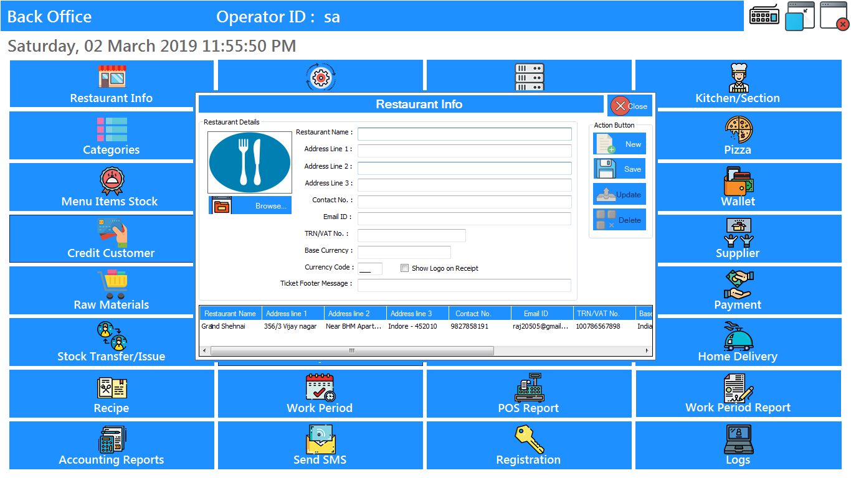Open the Home Delivery tile
The image size is (851, 478).
pos(738,342)
